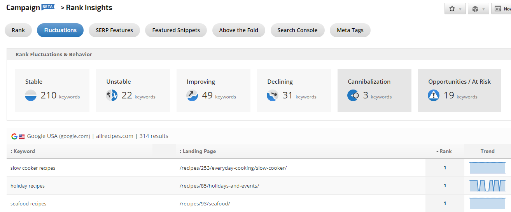
Task: Select the Search Console tab
Action: [297, 30]
